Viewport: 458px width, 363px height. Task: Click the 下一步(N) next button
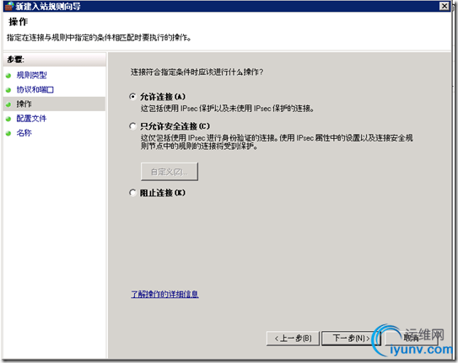click(x=351, y=339)
